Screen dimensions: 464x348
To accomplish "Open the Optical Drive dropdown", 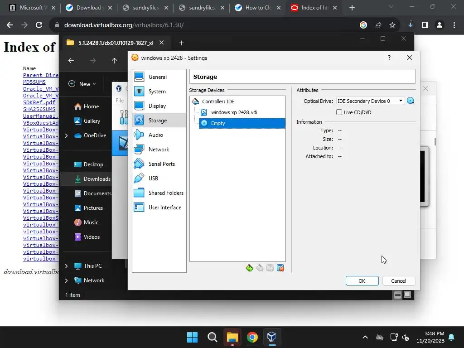I will pos(370,101).
